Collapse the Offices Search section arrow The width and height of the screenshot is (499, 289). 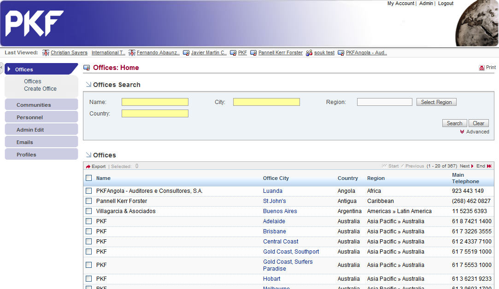coord(88,85)
